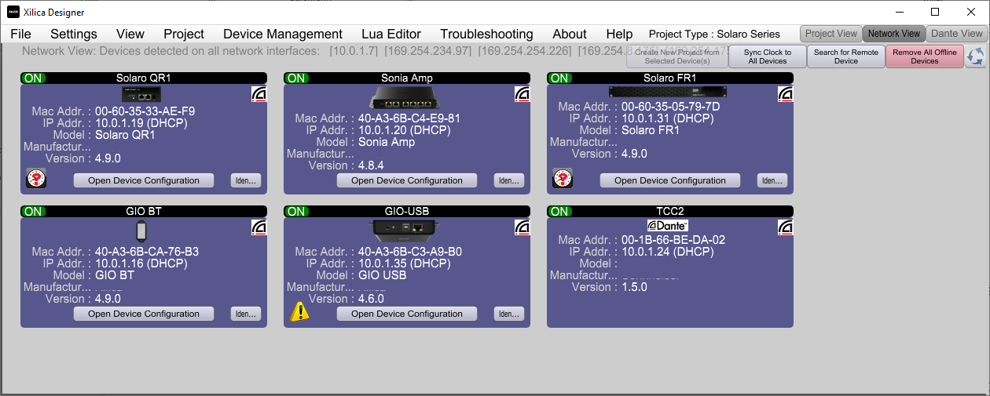
Task: Click the ON status indicator for GIO-USB
Action: point(296,212)
